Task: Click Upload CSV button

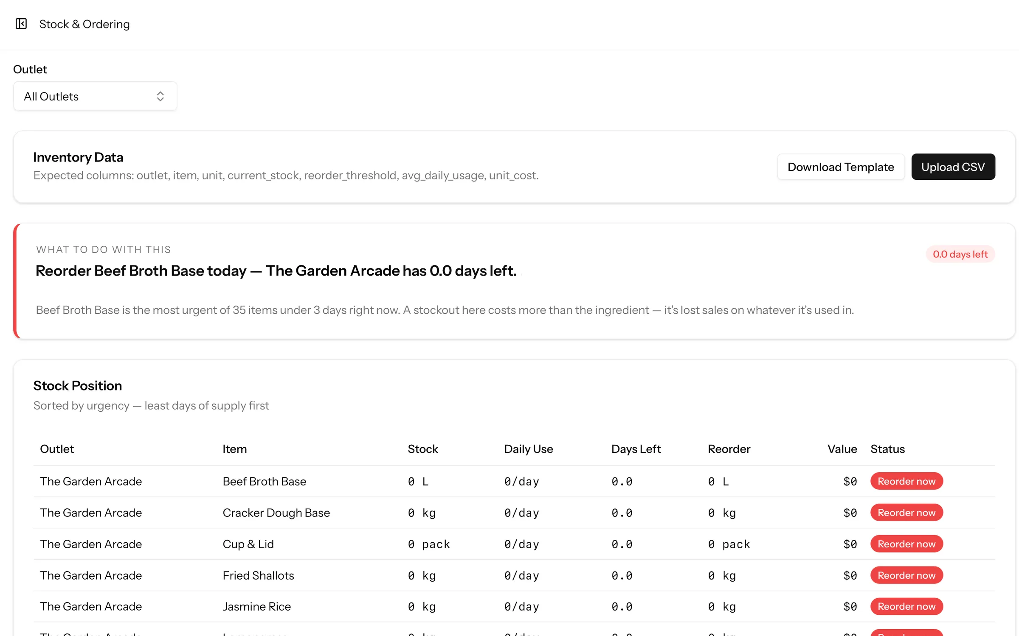Action: [x=953, y=167]
